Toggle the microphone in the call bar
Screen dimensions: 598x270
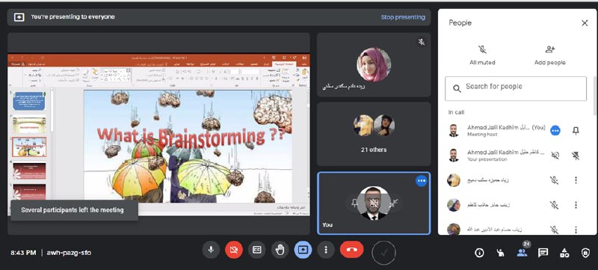211,250
